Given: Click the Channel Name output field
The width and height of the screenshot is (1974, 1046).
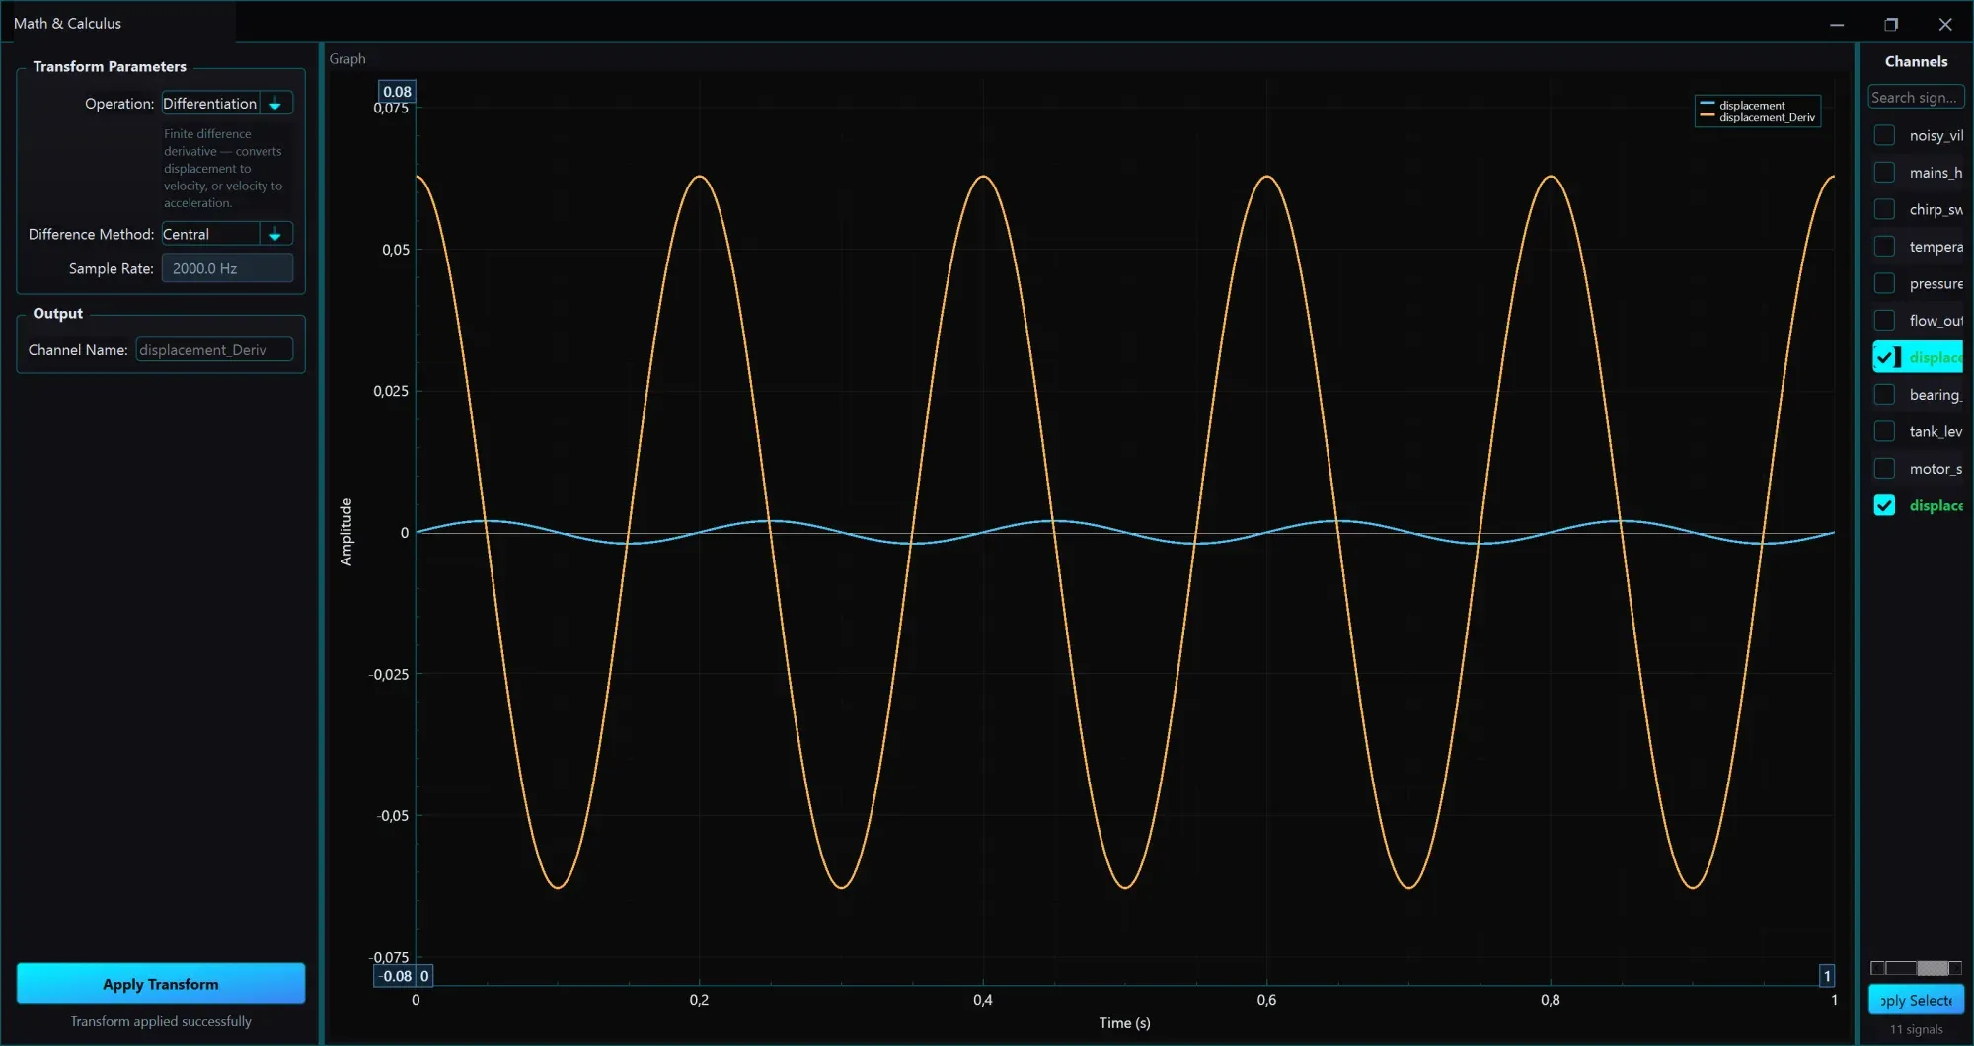Looking at the screenshot, I should tap(214, 350).
